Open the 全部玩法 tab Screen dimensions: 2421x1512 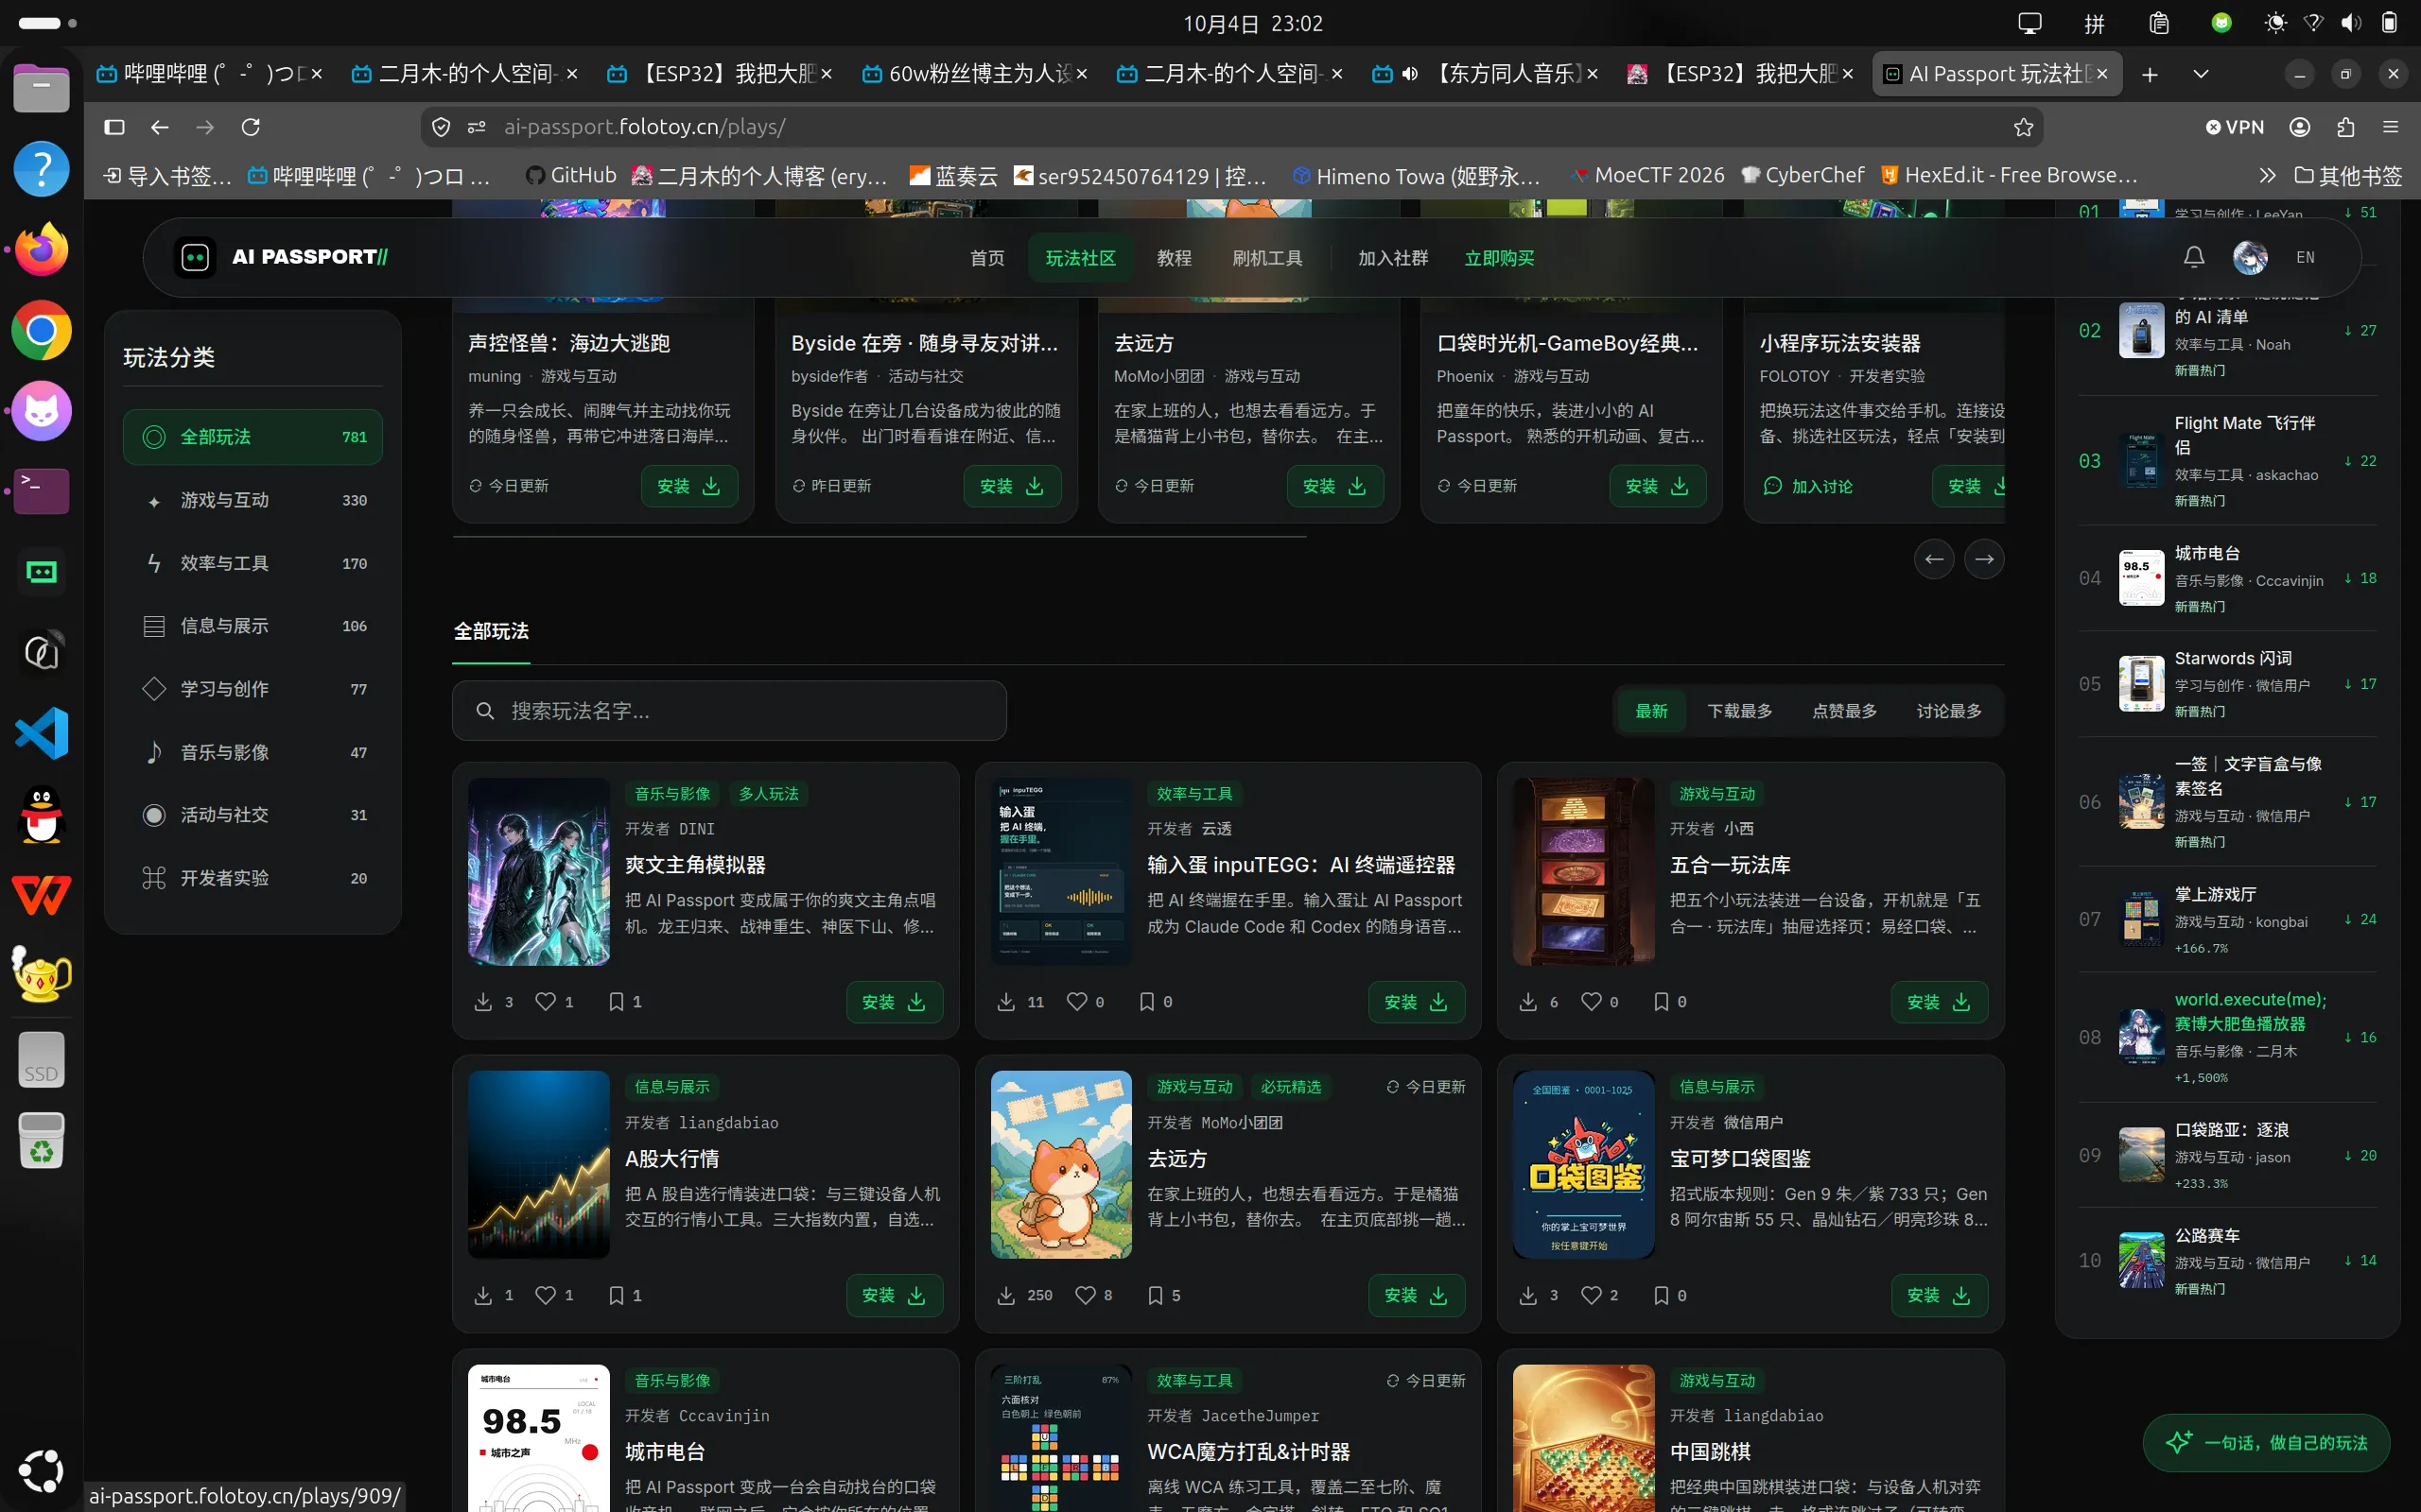491,631
